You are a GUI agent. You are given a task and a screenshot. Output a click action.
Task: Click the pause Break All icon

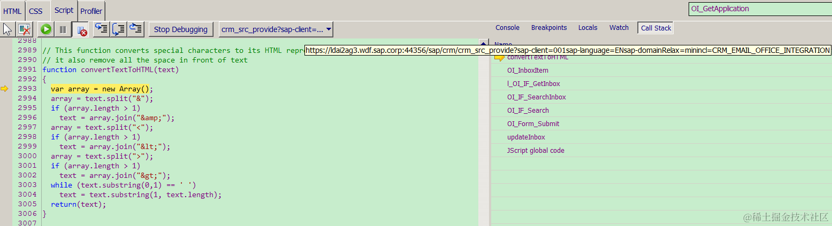[63, 29]
